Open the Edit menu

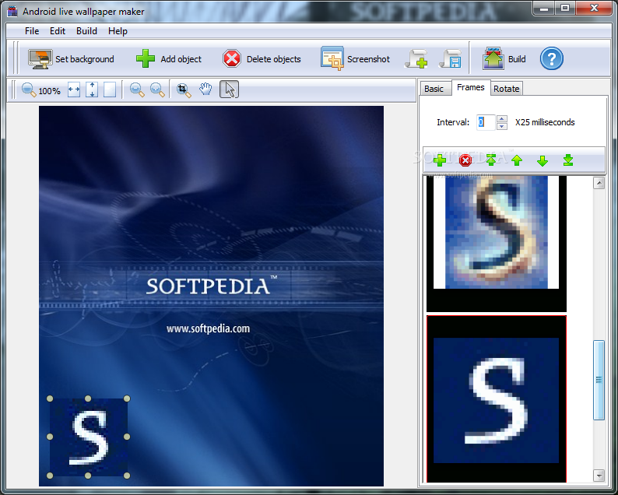point(57,31)
